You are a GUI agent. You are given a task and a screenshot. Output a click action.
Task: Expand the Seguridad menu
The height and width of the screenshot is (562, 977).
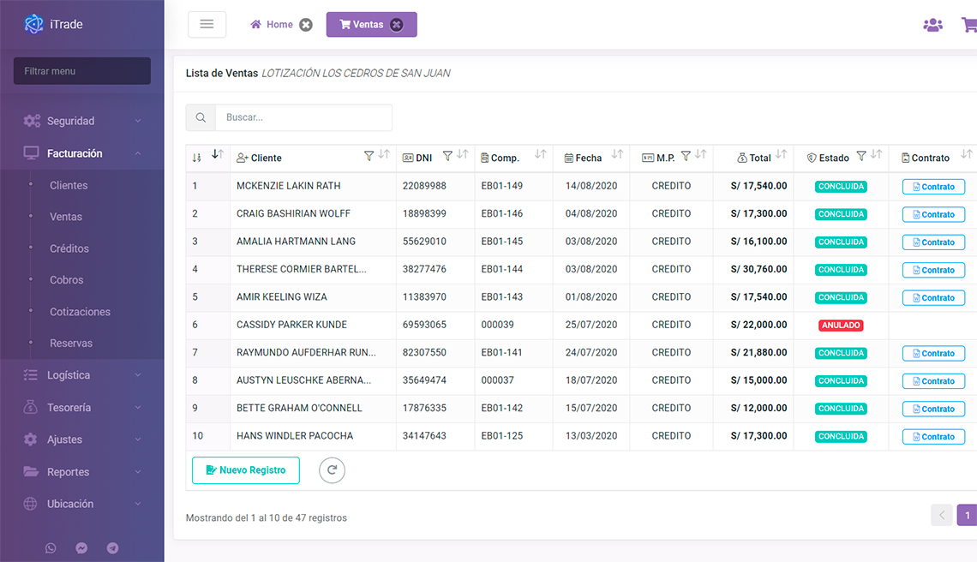point(81,121)
